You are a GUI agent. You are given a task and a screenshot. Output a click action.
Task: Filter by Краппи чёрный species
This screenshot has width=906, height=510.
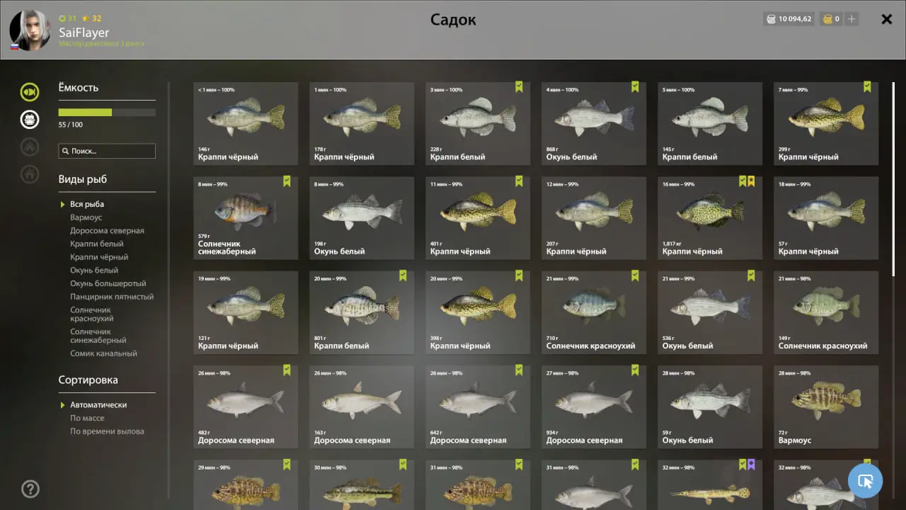99,257
